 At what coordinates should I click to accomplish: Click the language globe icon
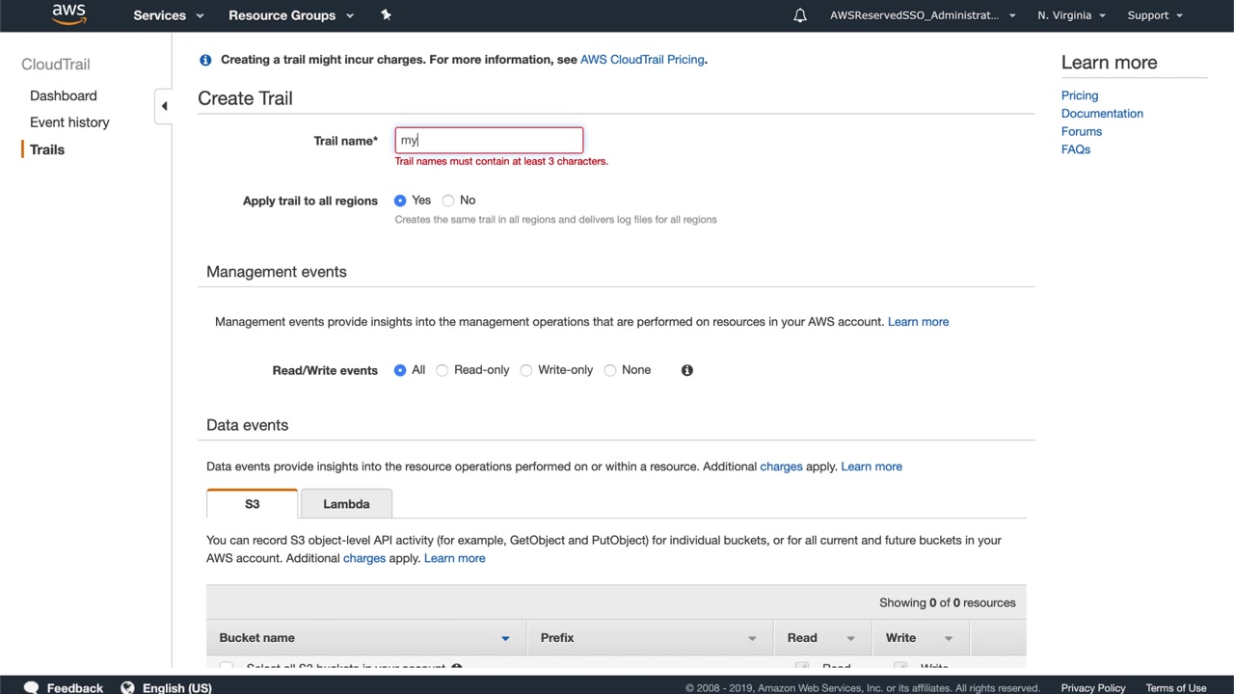pyautogui.click(x=127, y=687)
